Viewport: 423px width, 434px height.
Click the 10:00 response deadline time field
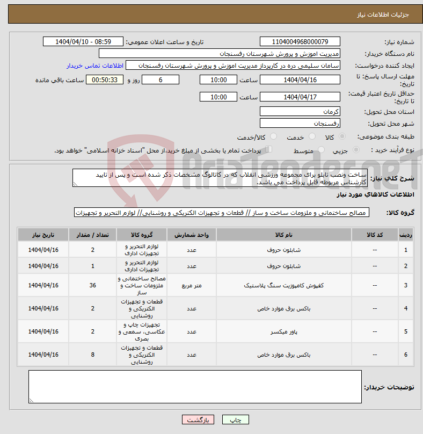click(218, 79)
